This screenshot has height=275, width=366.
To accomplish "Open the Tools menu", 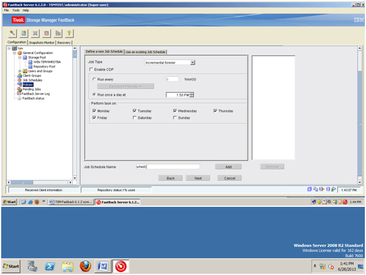I will point(16,10).
